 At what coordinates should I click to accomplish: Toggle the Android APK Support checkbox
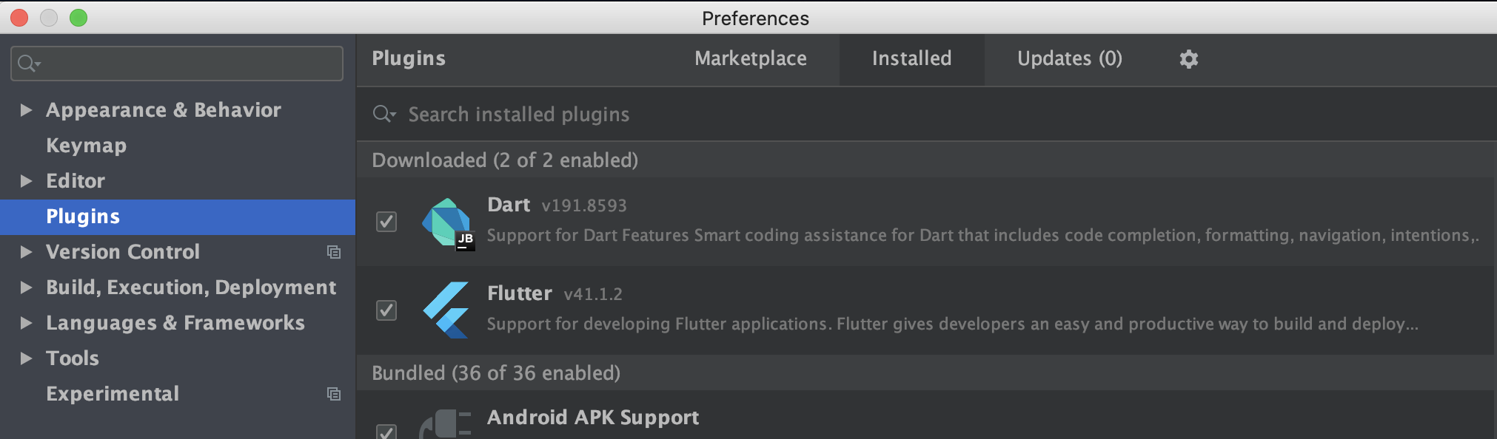(x=386, y=432)
